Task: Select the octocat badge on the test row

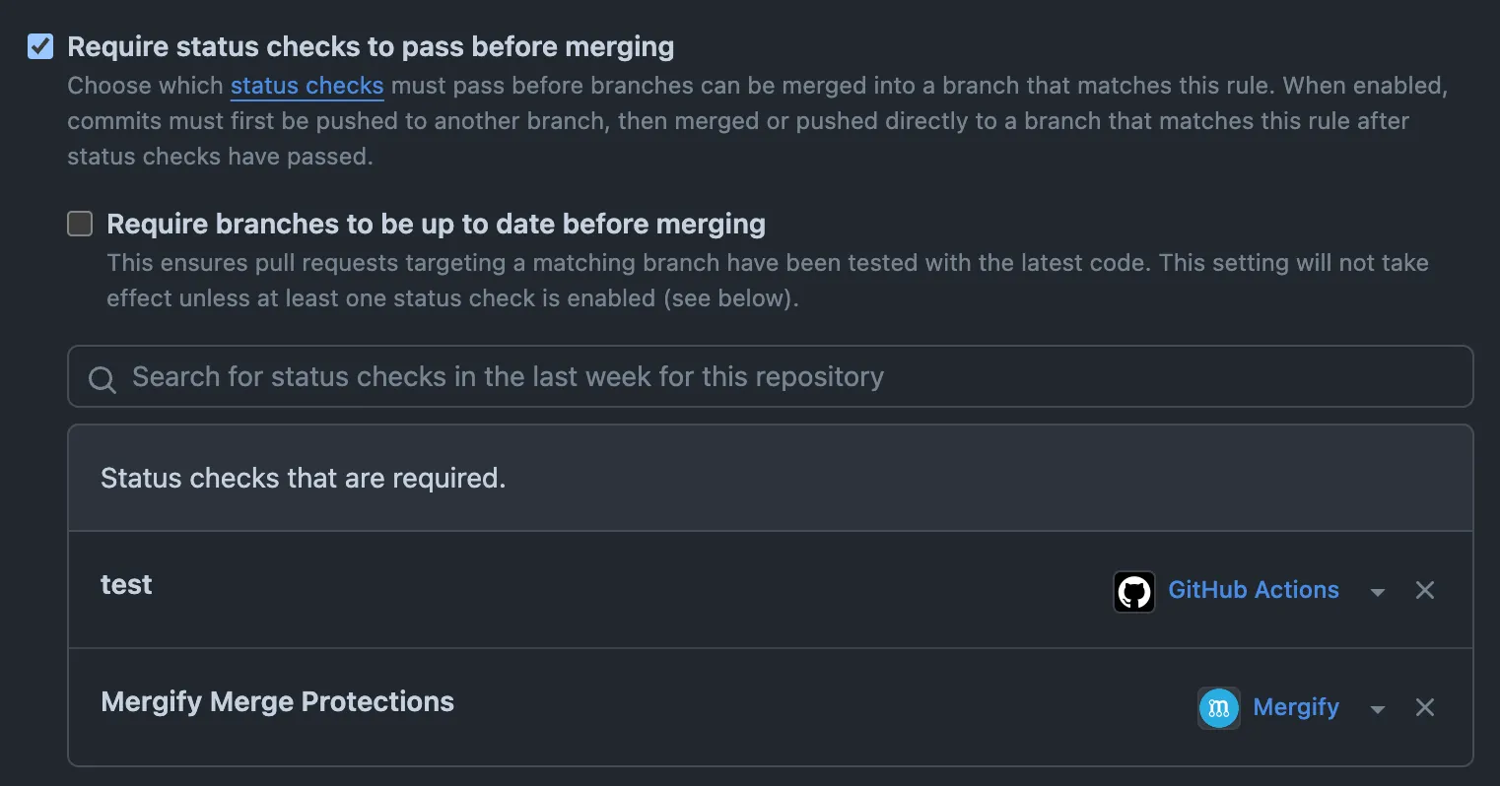Action: pos(1133,590)
